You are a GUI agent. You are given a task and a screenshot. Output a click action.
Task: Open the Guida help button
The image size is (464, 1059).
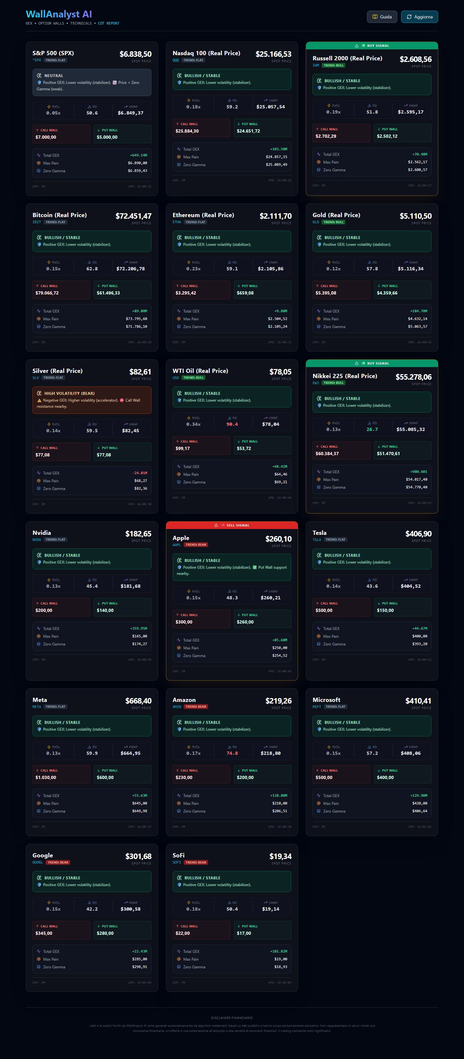tap(382, 17)
